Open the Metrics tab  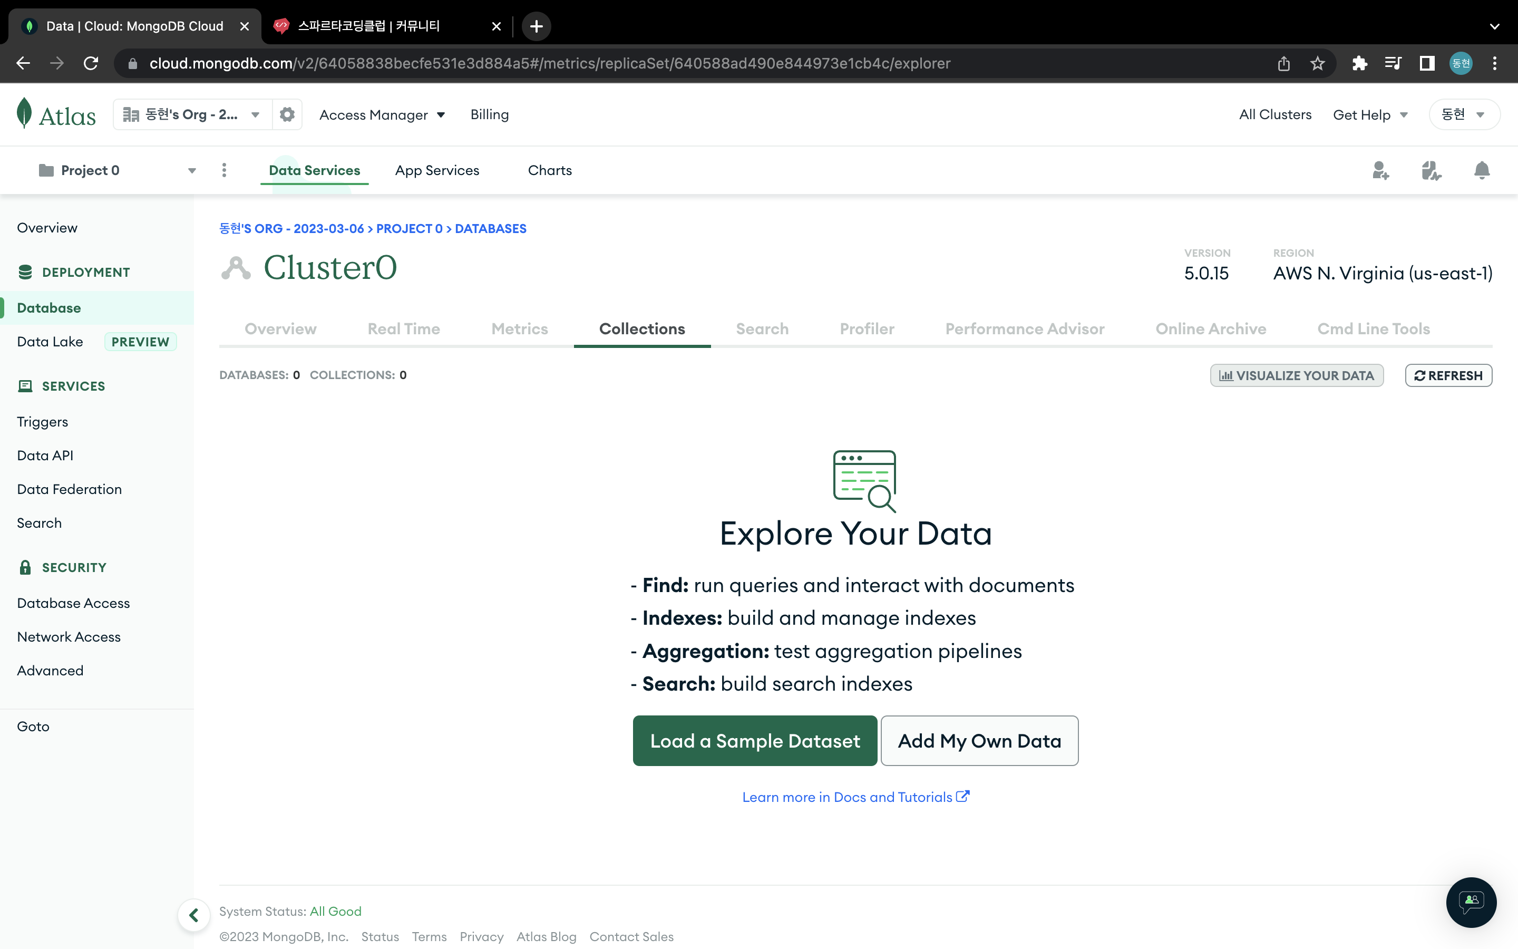click(x=519, y=329)
